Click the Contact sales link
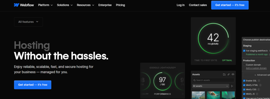 [198, 5]
